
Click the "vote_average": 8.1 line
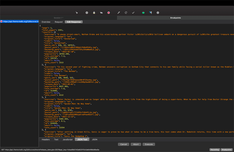(54, 121)
